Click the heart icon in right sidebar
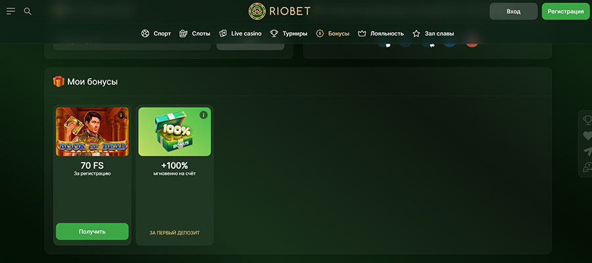The image size is (592, 263). 587,136
